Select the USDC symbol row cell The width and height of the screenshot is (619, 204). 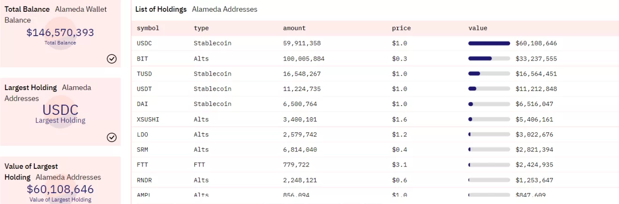(144, 43)
